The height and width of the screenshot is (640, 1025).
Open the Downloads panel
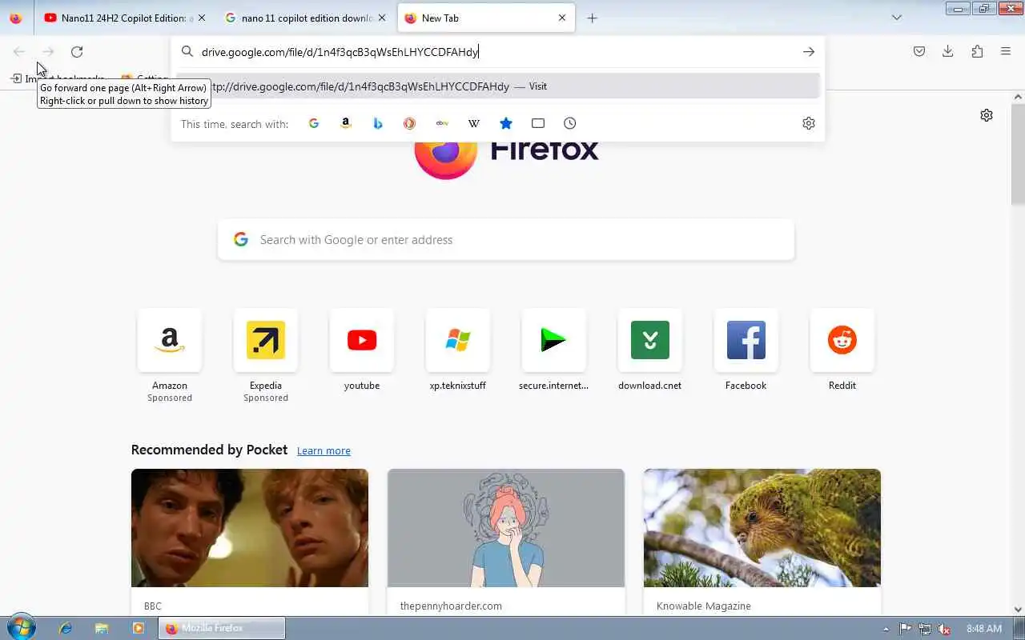pyautogui.click(x=948, y=52)
